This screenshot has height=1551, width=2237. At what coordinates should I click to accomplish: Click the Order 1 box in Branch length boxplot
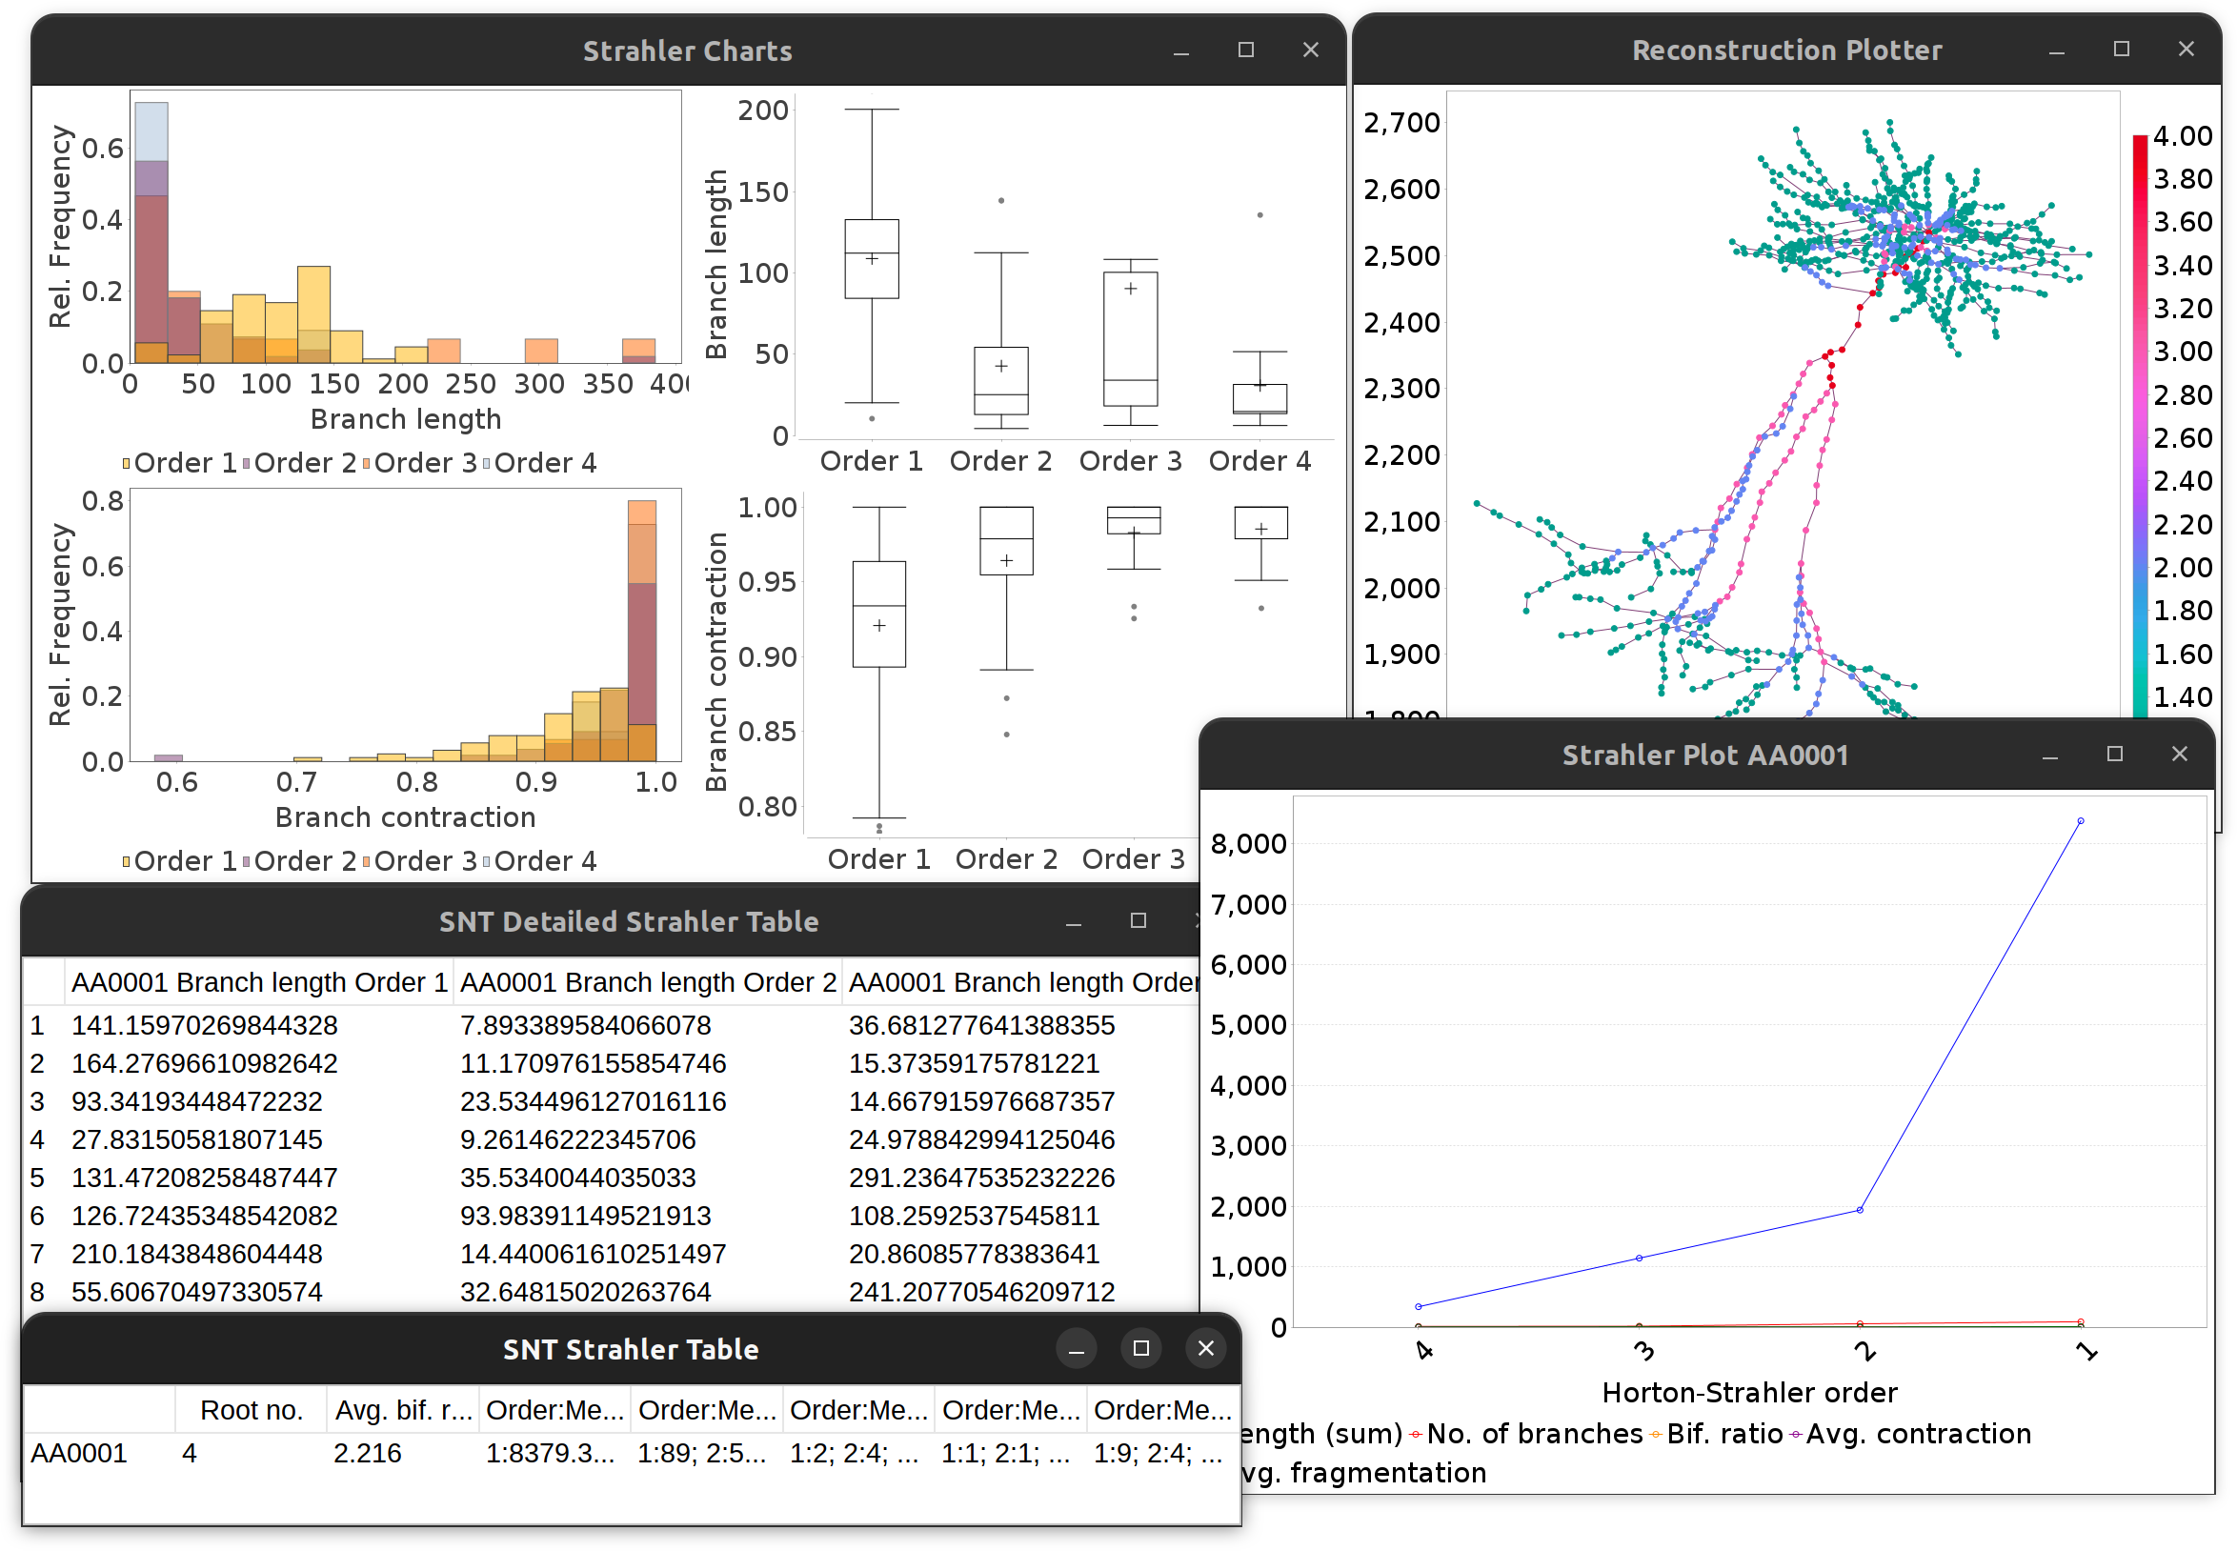point(872,258)
